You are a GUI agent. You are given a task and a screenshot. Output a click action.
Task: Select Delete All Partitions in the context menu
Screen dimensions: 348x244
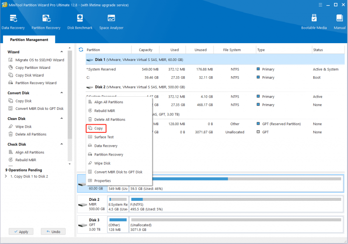(119, 119)
